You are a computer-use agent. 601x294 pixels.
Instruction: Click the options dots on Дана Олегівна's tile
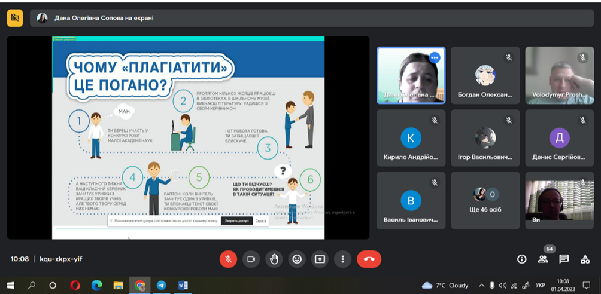[435, 58]
